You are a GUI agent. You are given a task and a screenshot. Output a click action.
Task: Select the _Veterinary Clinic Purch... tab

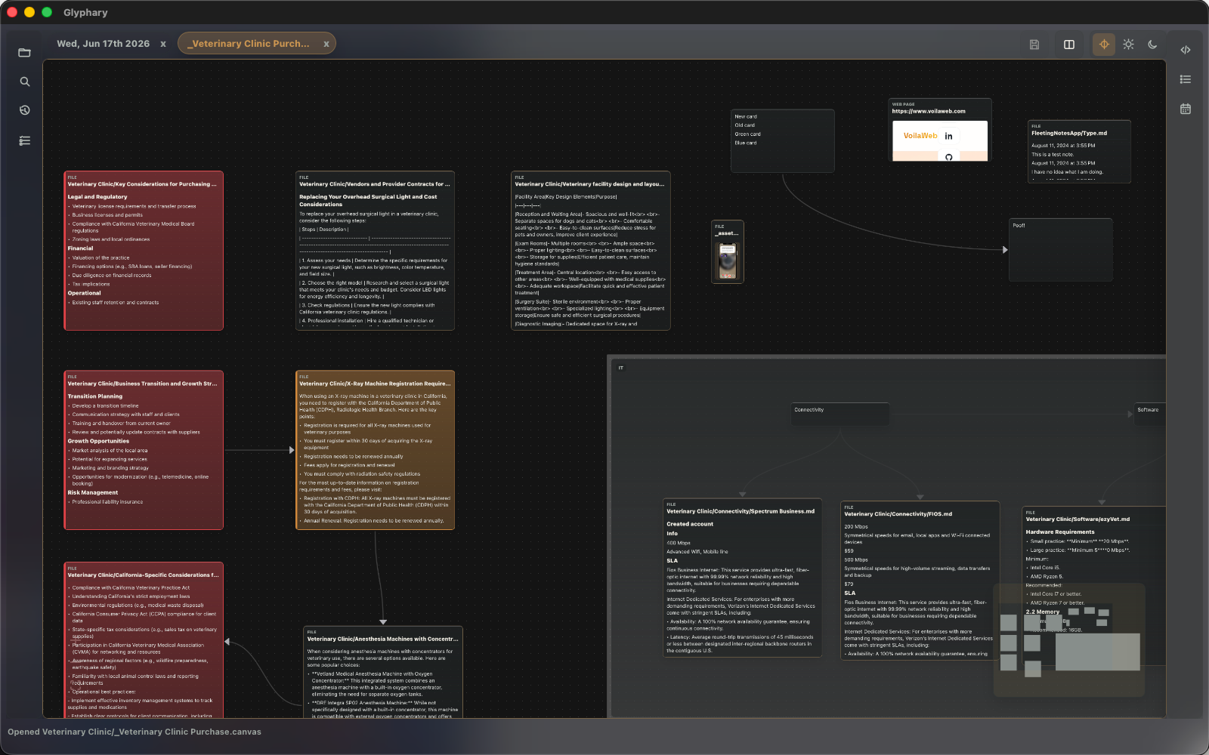click(249, 44)
